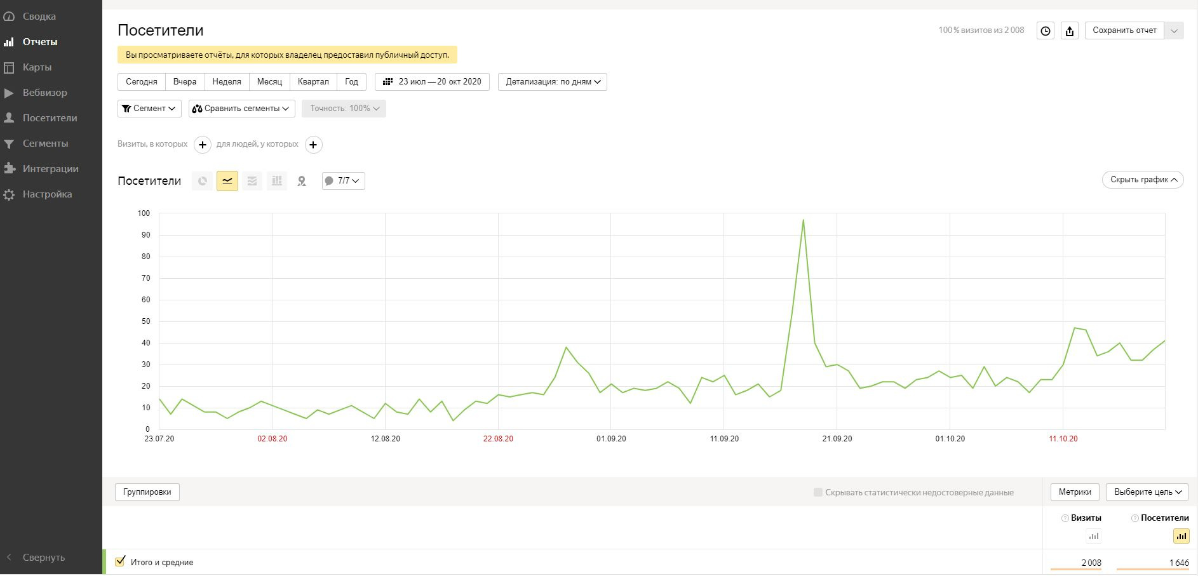The width and height of the screenshot is (1198, 576).
Task: Click help icon beside Визиты column
Action: [x=1065, y=518]
